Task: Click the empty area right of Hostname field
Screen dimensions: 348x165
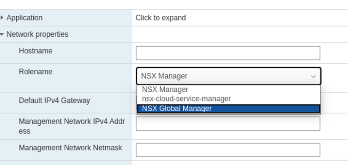Action: tap(334, 53)
